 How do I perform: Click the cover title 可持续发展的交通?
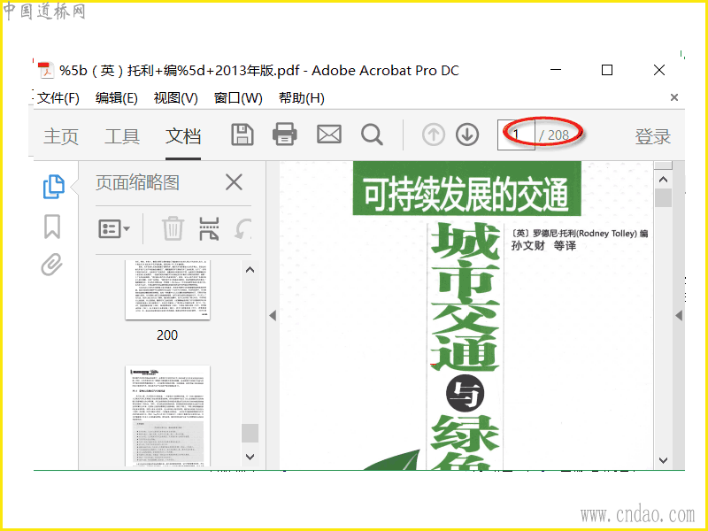point(466,194)
